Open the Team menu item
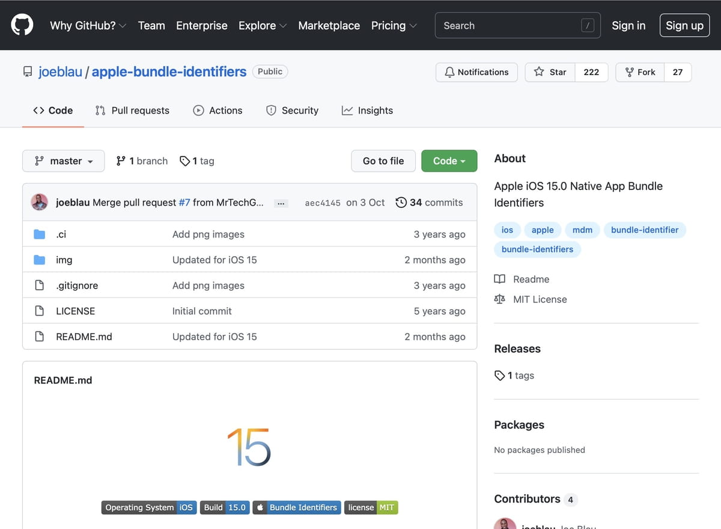 tap(151, 25)
